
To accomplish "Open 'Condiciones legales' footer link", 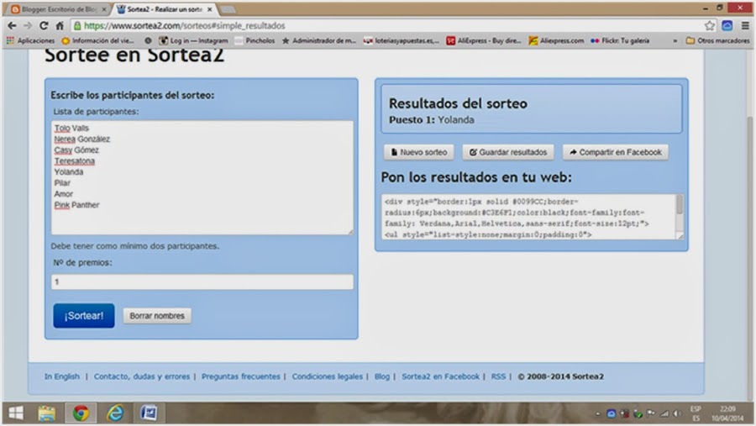I will point(327,376).
